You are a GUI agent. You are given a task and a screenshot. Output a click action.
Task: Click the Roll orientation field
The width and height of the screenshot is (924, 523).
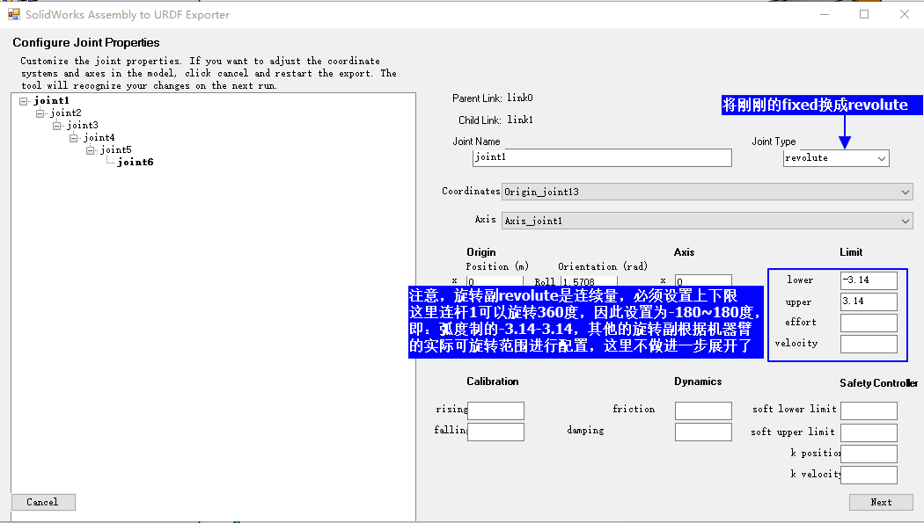coord(589,281)
